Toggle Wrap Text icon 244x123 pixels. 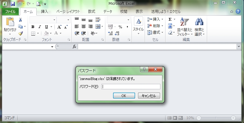[98, 20]
